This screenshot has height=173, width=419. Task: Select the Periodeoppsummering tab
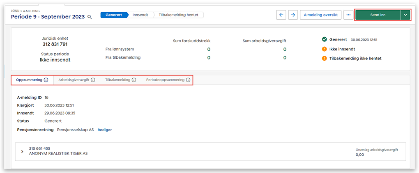coord(165,80)
